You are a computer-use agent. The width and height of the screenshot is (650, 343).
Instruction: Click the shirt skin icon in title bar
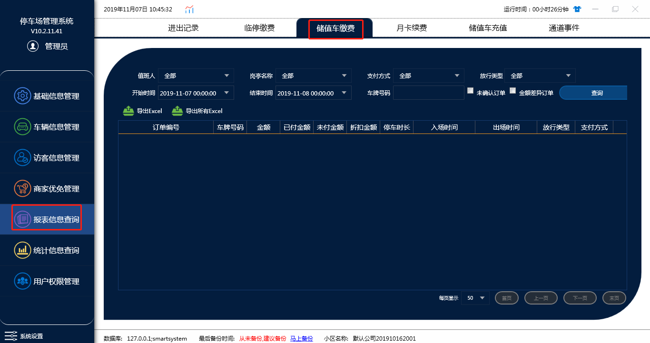pyautogui.click(x=578, y=9)
